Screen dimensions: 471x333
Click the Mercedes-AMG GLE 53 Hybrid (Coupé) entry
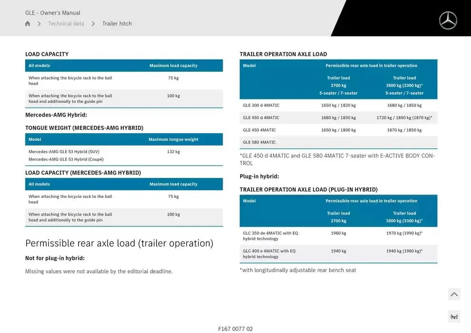66,159
